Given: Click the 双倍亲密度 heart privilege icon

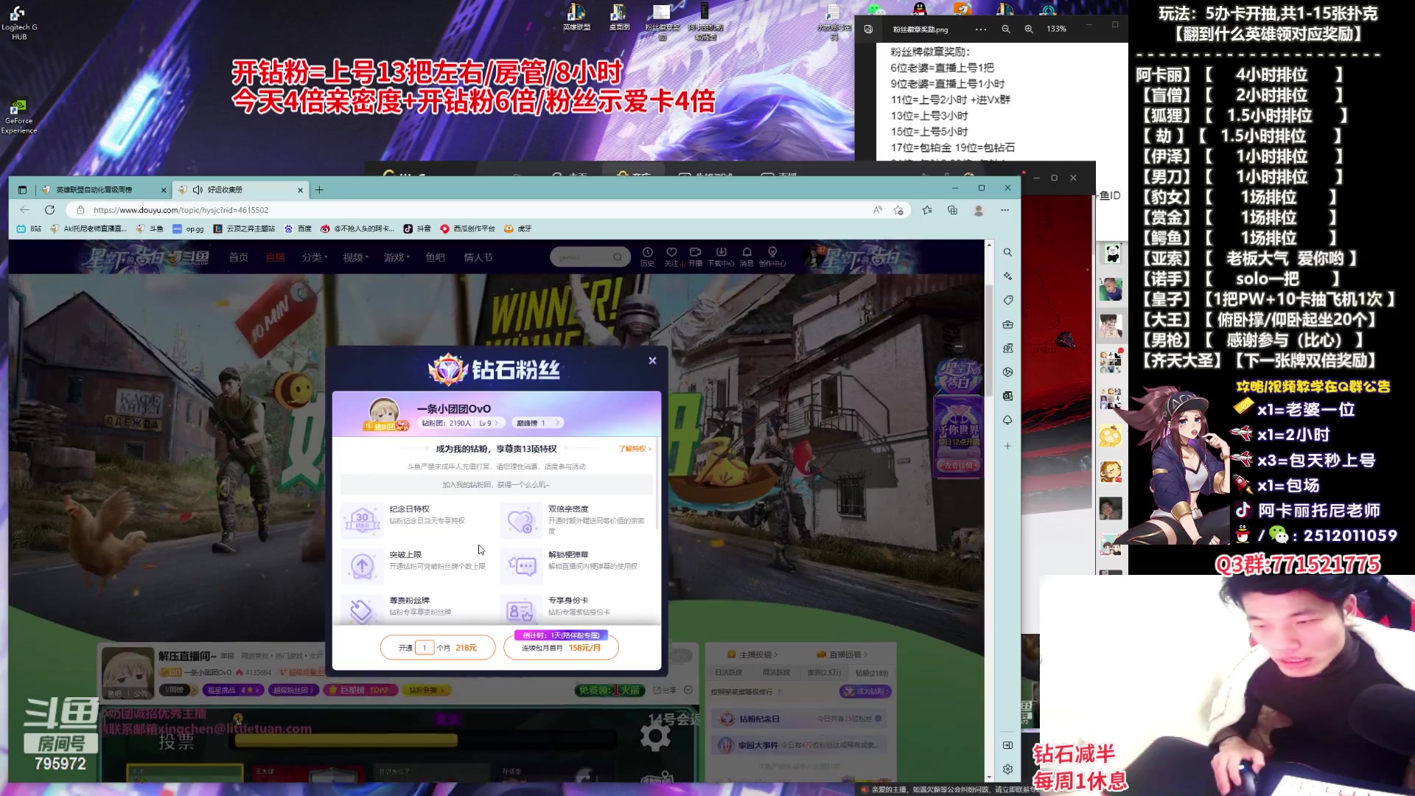Looking at the screenshot, I should (x=520, y=520).
